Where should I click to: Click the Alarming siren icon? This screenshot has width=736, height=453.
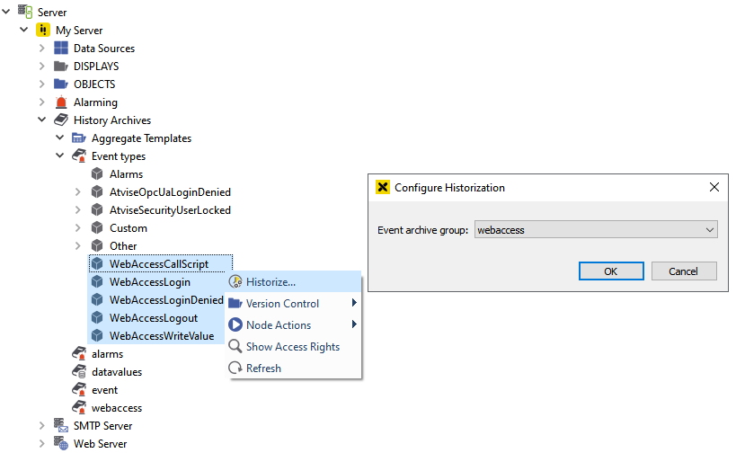pyautogui.click(x=61, y=102)
